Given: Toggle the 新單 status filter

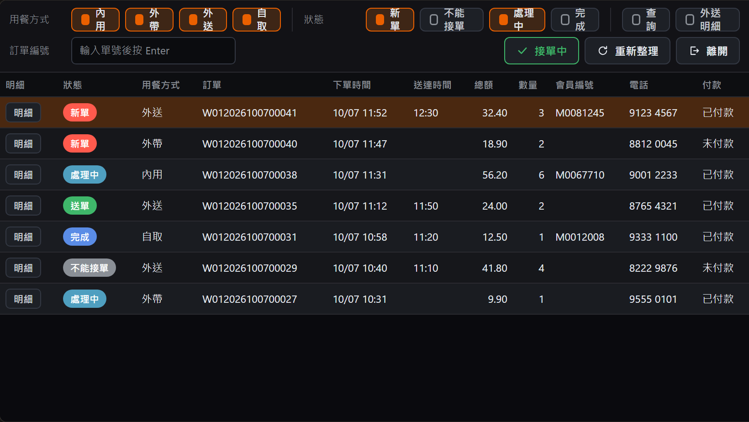Looking at the screenshot, I should 390,20.
